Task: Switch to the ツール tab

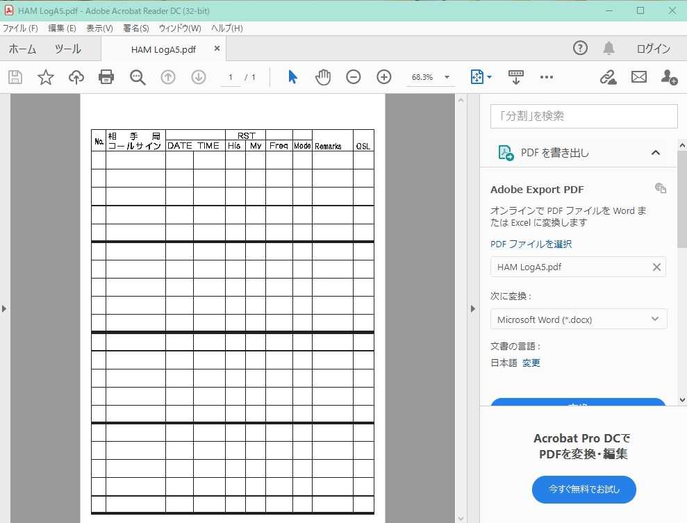Action: tap(68, 49)
